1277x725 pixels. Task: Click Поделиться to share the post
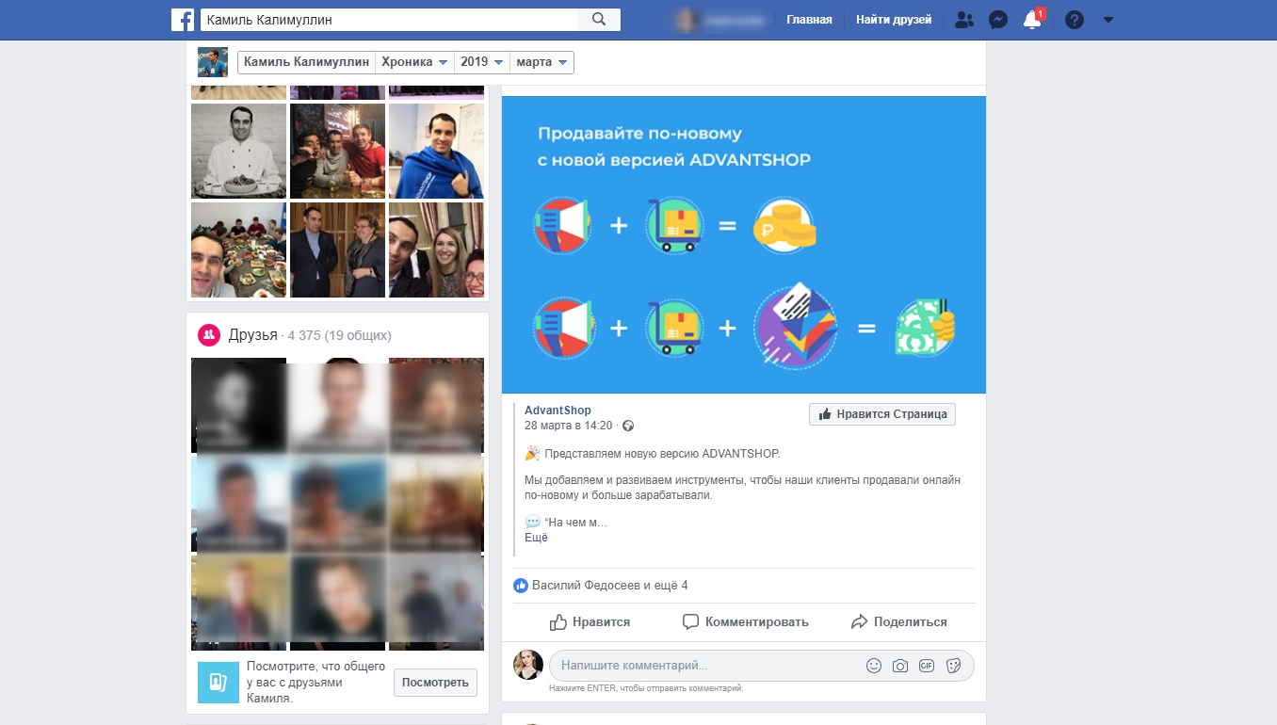click(898, 622)
